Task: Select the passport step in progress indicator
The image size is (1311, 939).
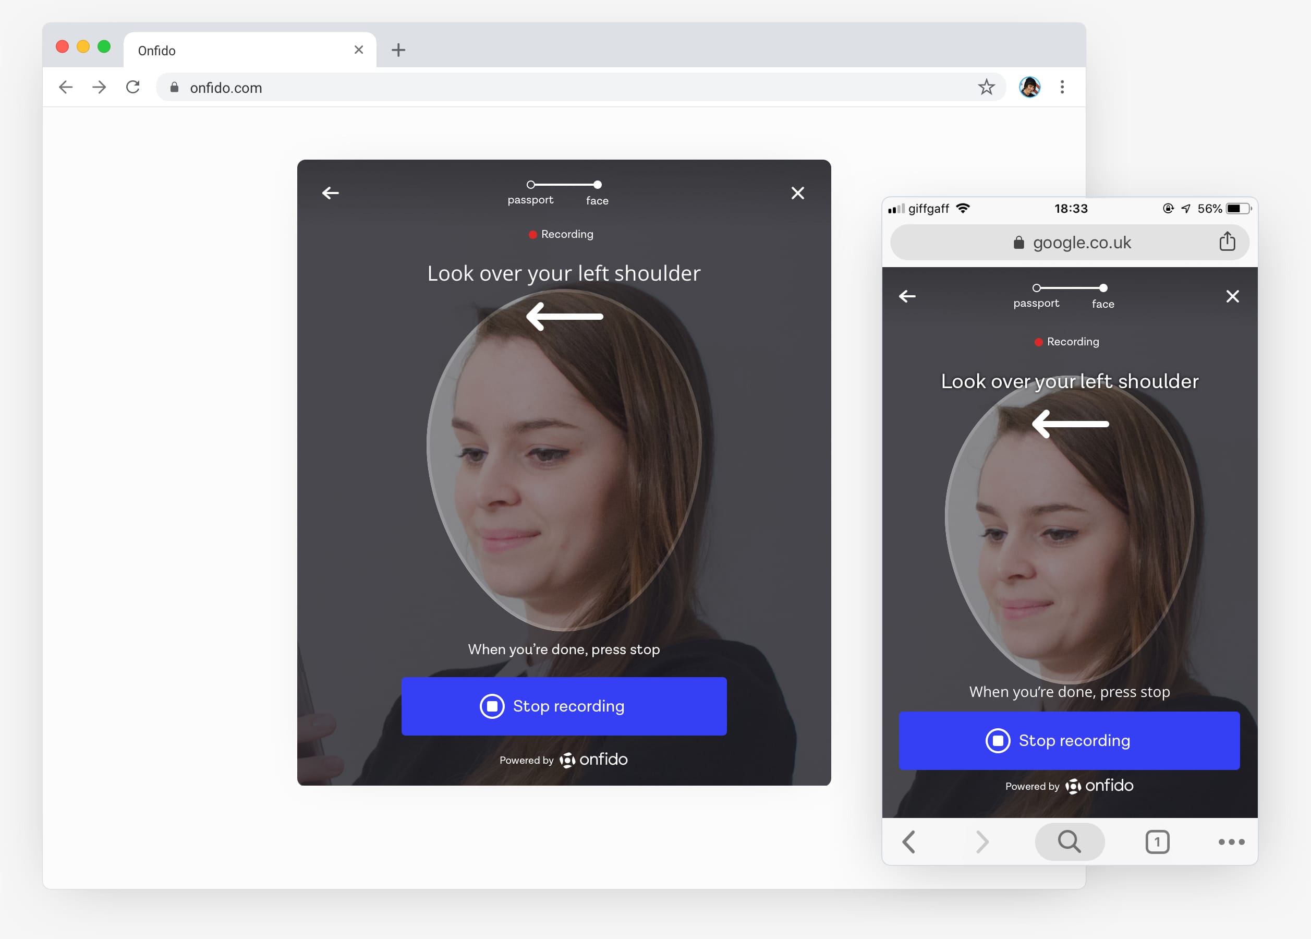Action: click(x=531, y=184)
